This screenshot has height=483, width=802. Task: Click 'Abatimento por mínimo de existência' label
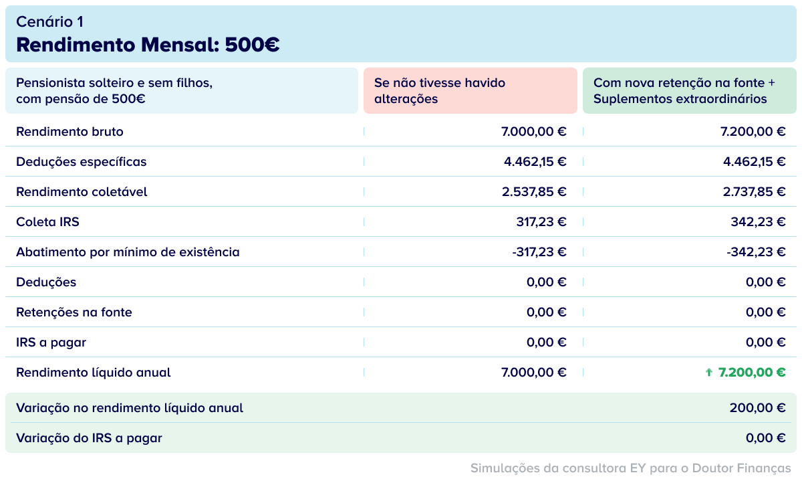pos(128,252)
